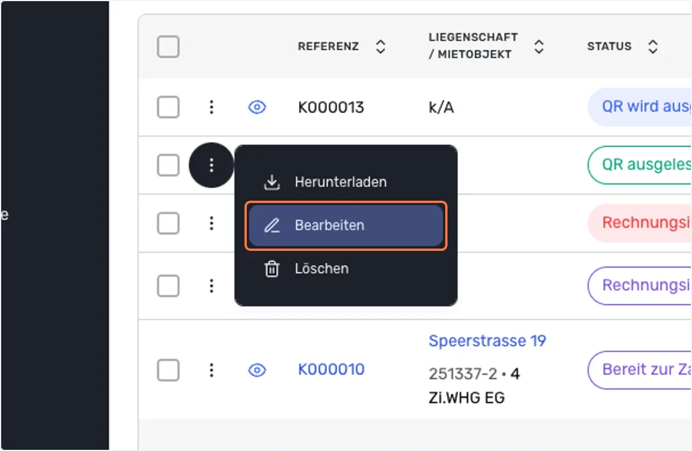692x451 pixels.
Task: Preview invoice K000013 with the eye icon
Action: click(257, 107)
